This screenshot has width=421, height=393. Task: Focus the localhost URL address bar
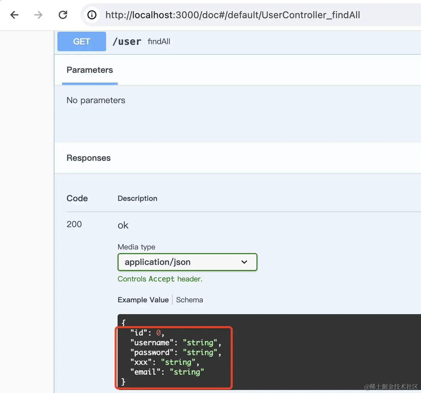click(x=232, y=15)
